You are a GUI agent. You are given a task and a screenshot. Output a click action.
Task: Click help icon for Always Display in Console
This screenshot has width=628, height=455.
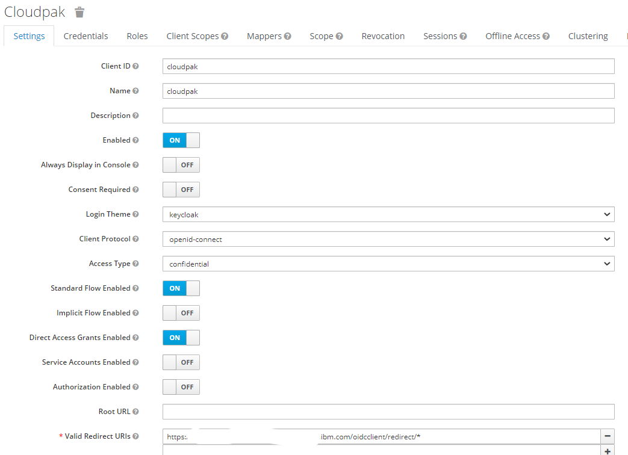135,165
